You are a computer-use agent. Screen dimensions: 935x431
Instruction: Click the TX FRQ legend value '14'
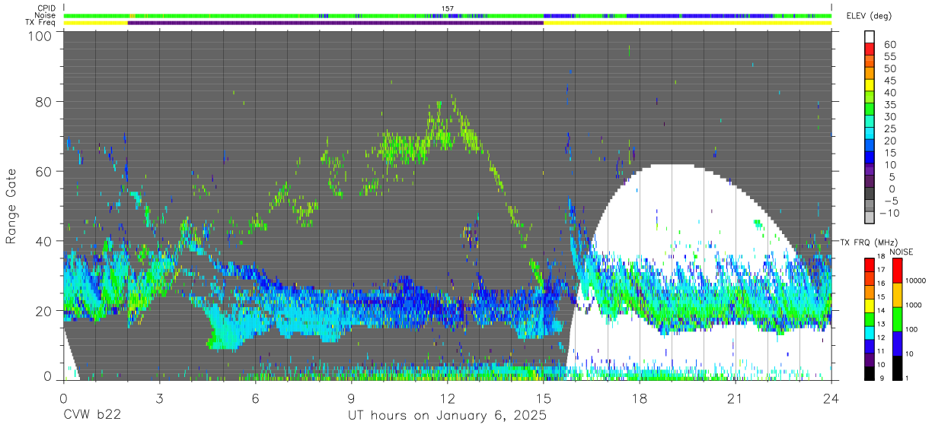(881, 310)
